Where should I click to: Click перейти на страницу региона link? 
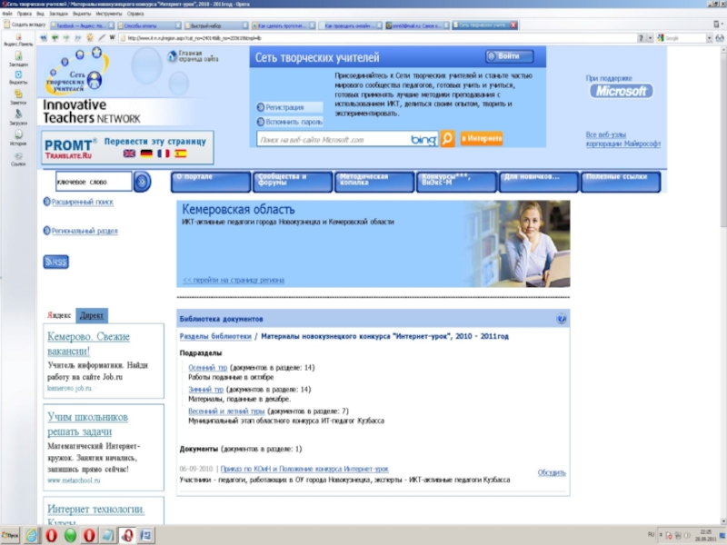[x=234, y=280]
